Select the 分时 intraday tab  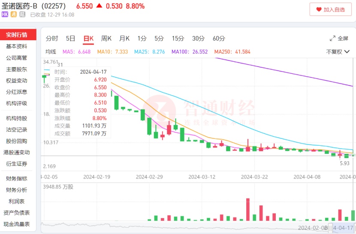(52, 39)
